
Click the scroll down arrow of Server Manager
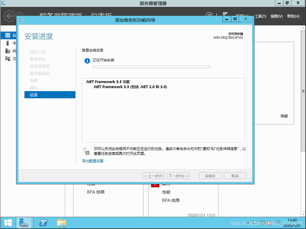[x=303, y=214]
